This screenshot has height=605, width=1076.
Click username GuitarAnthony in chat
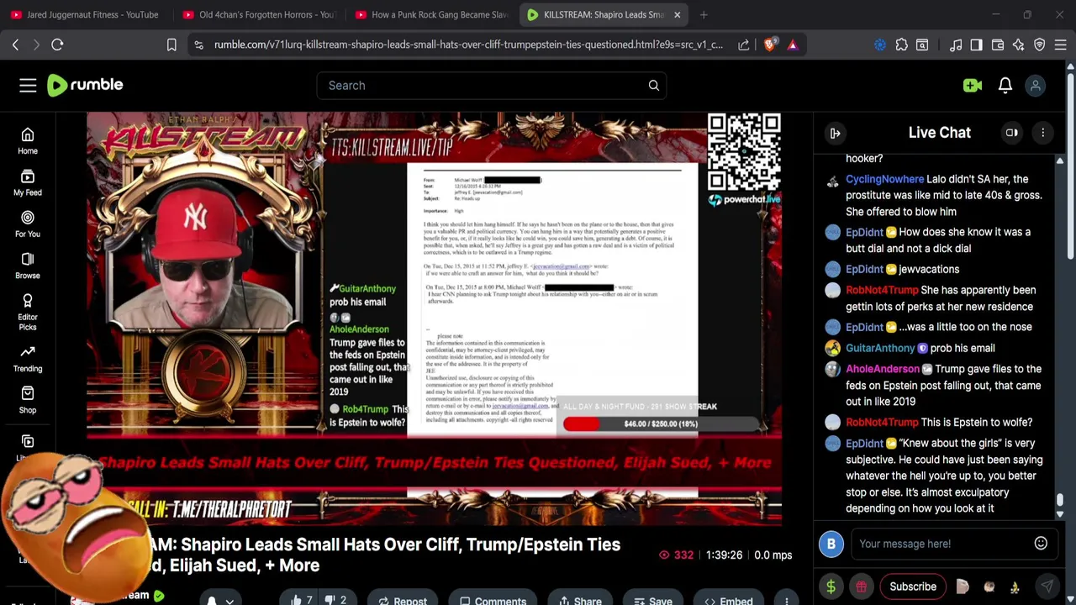point(880,348)
